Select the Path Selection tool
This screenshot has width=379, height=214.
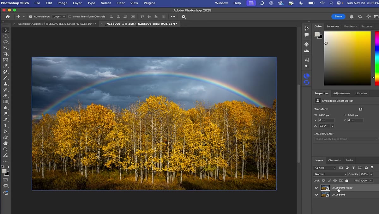tap(5, 132)
